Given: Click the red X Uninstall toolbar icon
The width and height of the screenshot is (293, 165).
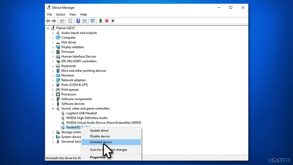Looking at the screenshot, I should (107, 21).
